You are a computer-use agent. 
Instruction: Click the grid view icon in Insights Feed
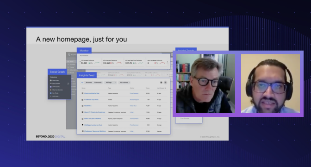(161, 83)
